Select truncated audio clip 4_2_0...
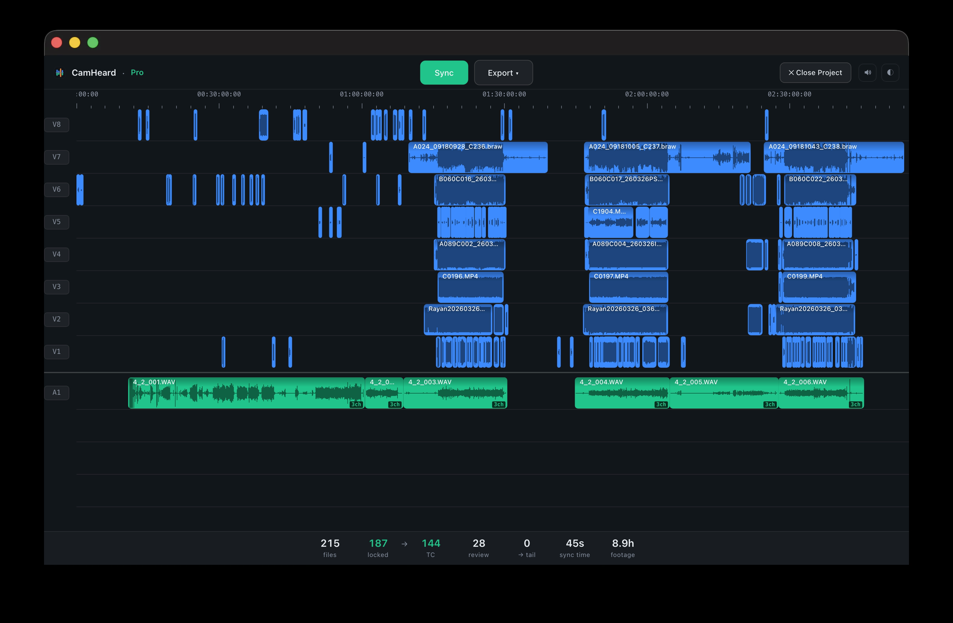Image resolution: width=953 pixels, height=623 pixels. point(384,393)
